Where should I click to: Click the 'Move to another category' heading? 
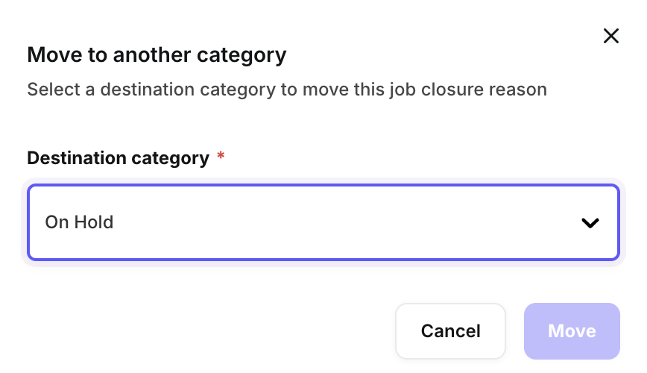(157, 54)
